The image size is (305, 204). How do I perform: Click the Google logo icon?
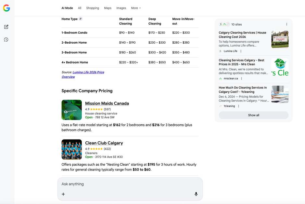point(6,8)
